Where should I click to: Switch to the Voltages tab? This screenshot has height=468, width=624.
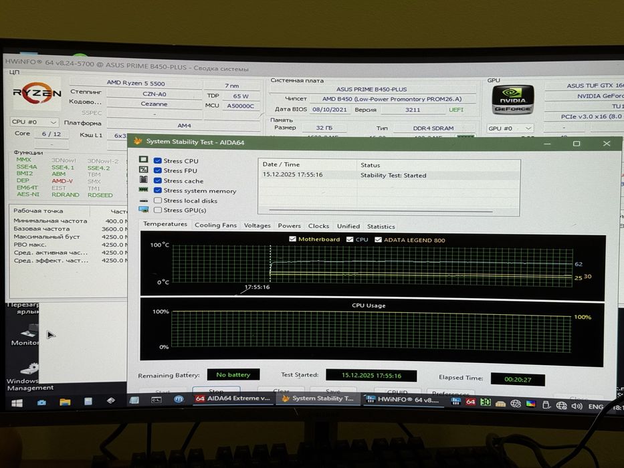click(x=257, y=225)
